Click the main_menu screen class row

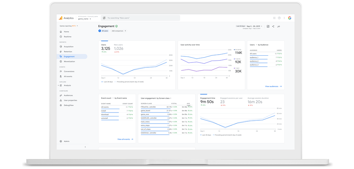(167, 122)
